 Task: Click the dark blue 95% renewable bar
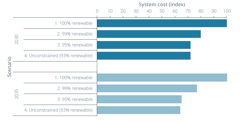(144, 45)
